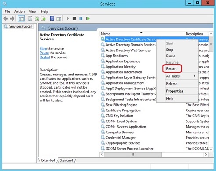Click the Export List toolbar icon
Image resolution: width=216 pixels, height=171 pixels.
pos(43,18)
